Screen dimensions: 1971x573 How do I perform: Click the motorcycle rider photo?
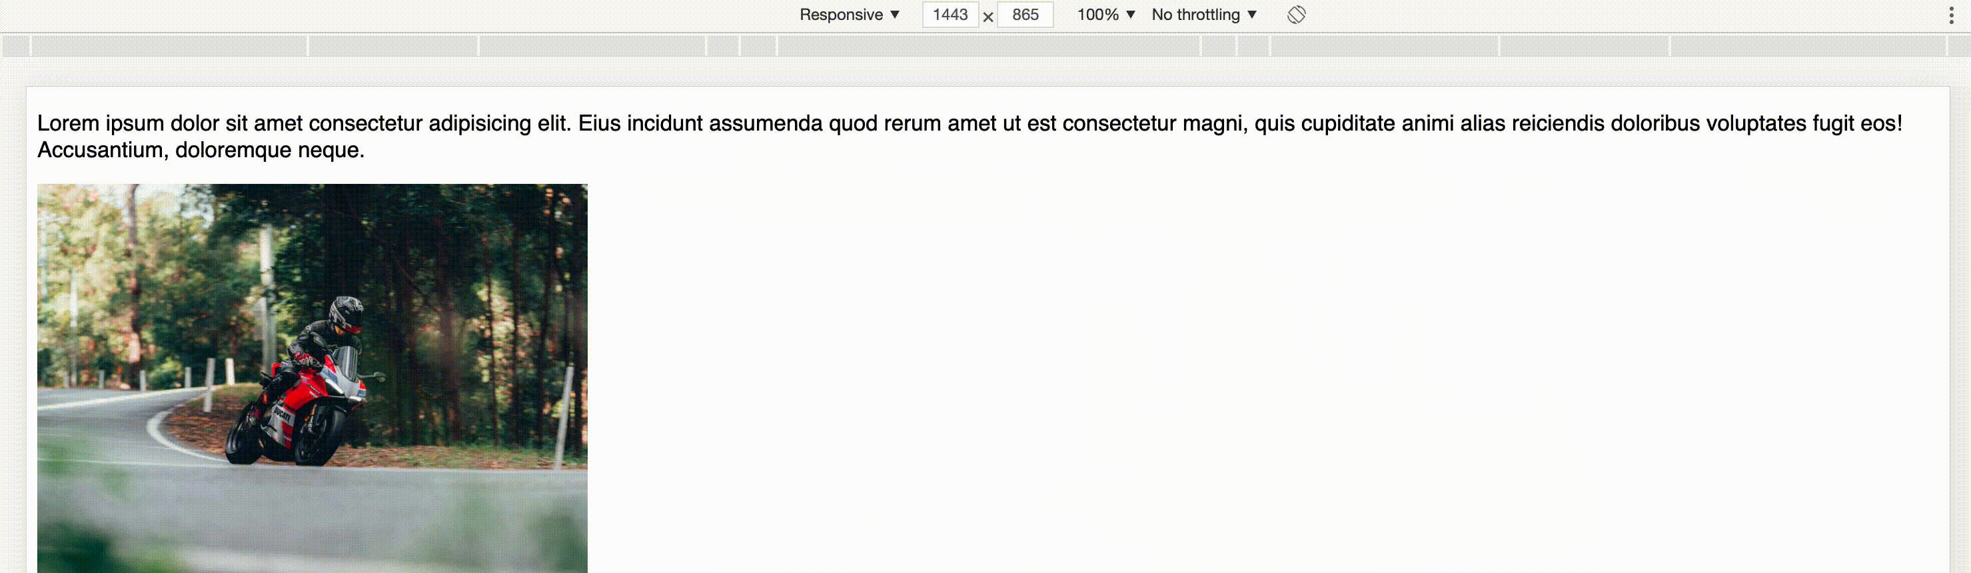(313, 378)
